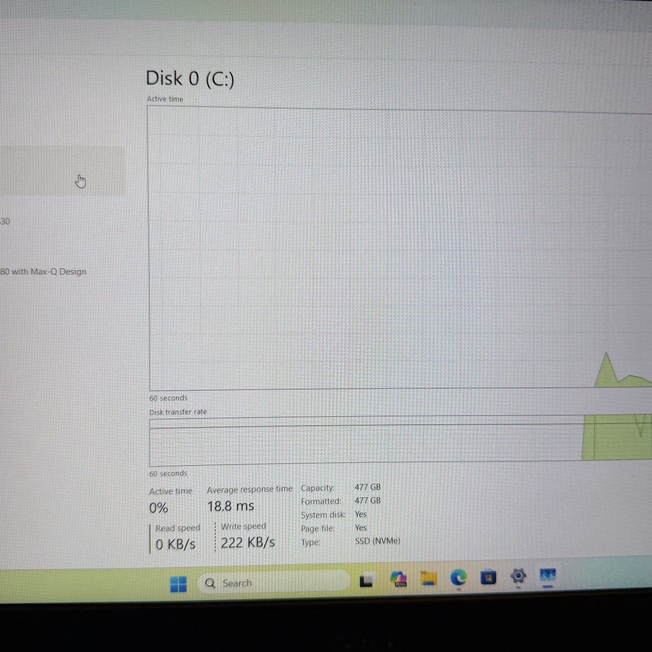The width and height of the screenshot is (652, 652).
Task: Click the 'Disk 0 (C:)' heading
Action: coord(190,78)
